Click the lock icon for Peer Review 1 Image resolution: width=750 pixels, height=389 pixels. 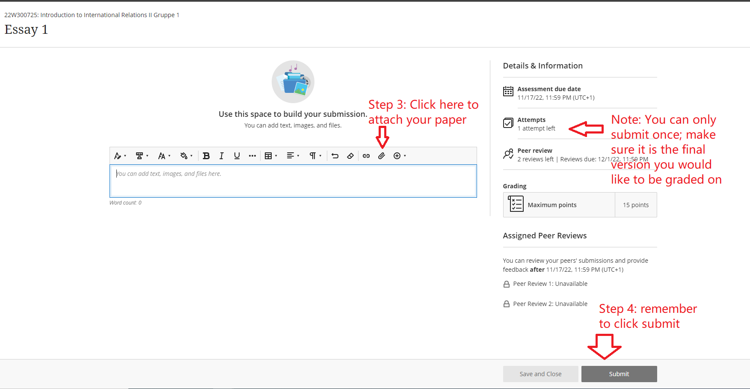click(507, 284)
